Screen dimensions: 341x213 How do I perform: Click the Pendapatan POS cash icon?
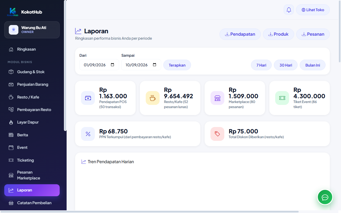88,98
